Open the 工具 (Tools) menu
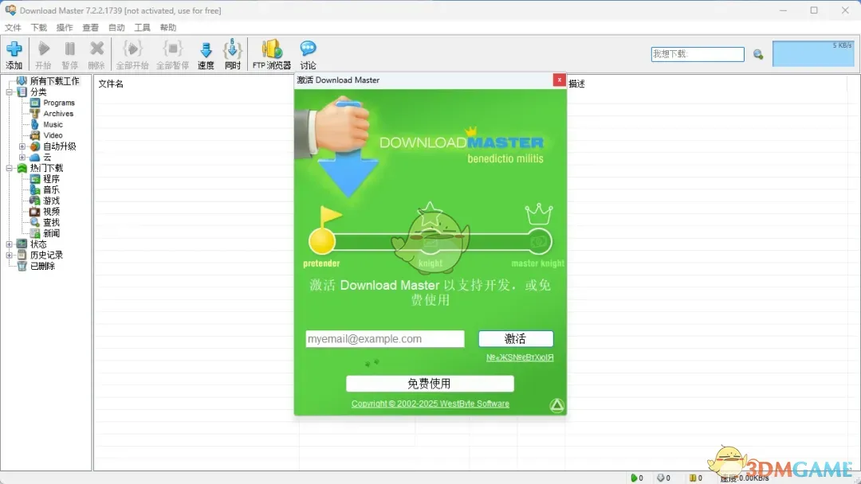Image resolution: width=861 pixels, height=484 pixels. point(142,26)
